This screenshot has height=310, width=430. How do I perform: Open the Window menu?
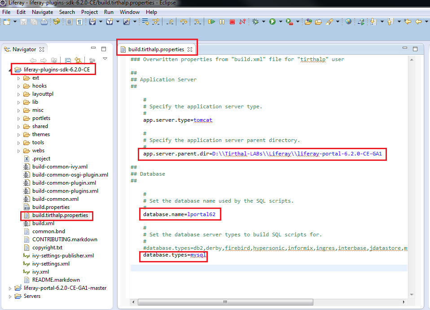pos(129,12)
